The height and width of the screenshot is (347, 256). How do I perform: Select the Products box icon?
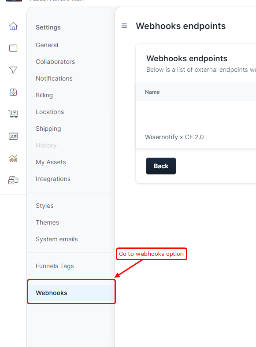pyautogui.click(x=13, y=92)
